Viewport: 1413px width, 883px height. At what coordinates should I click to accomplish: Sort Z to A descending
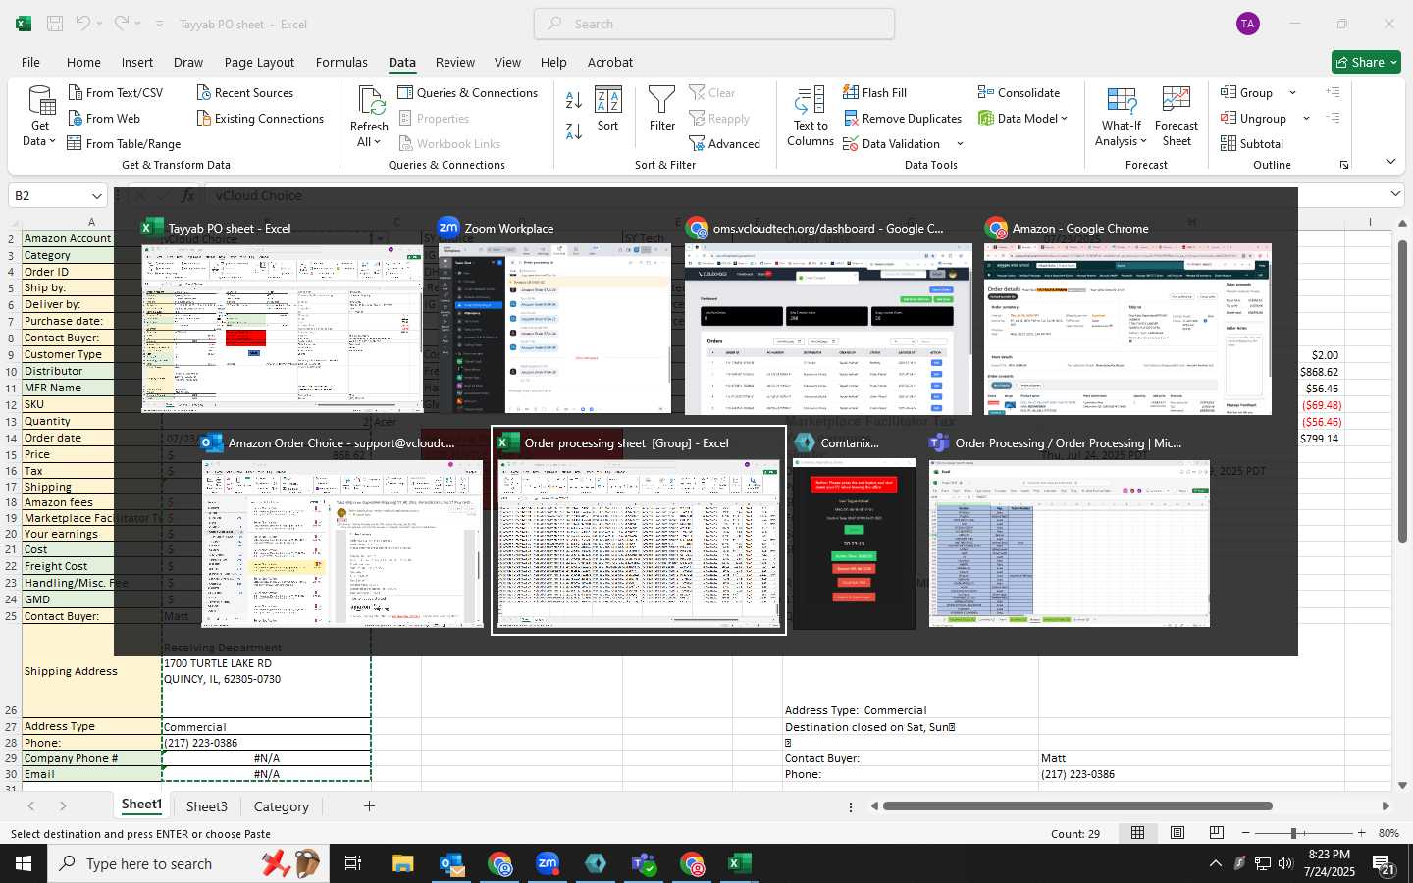pos(574,130)
